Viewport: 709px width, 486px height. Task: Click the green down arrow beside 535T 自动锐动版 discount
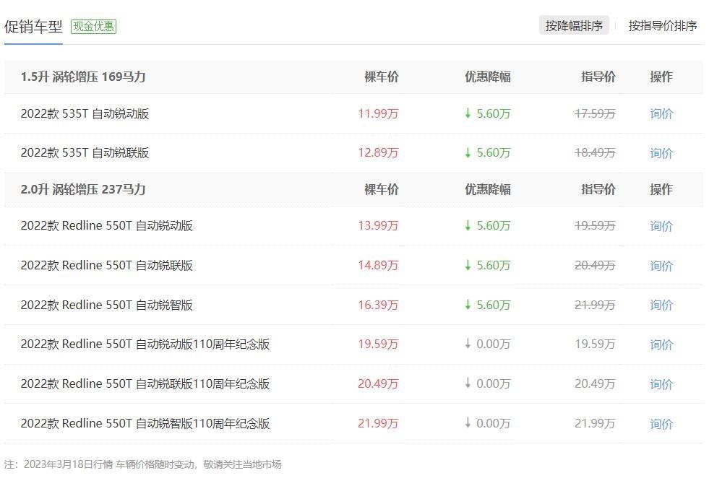[467, 113]
